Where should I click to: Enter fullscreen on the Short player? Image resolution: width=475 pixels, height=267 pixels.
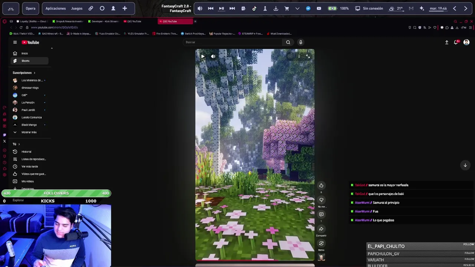(308, 56)
